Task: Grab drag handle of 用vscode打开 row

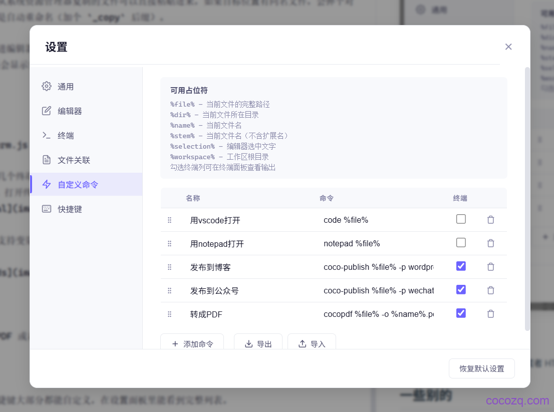Action: 170,220
